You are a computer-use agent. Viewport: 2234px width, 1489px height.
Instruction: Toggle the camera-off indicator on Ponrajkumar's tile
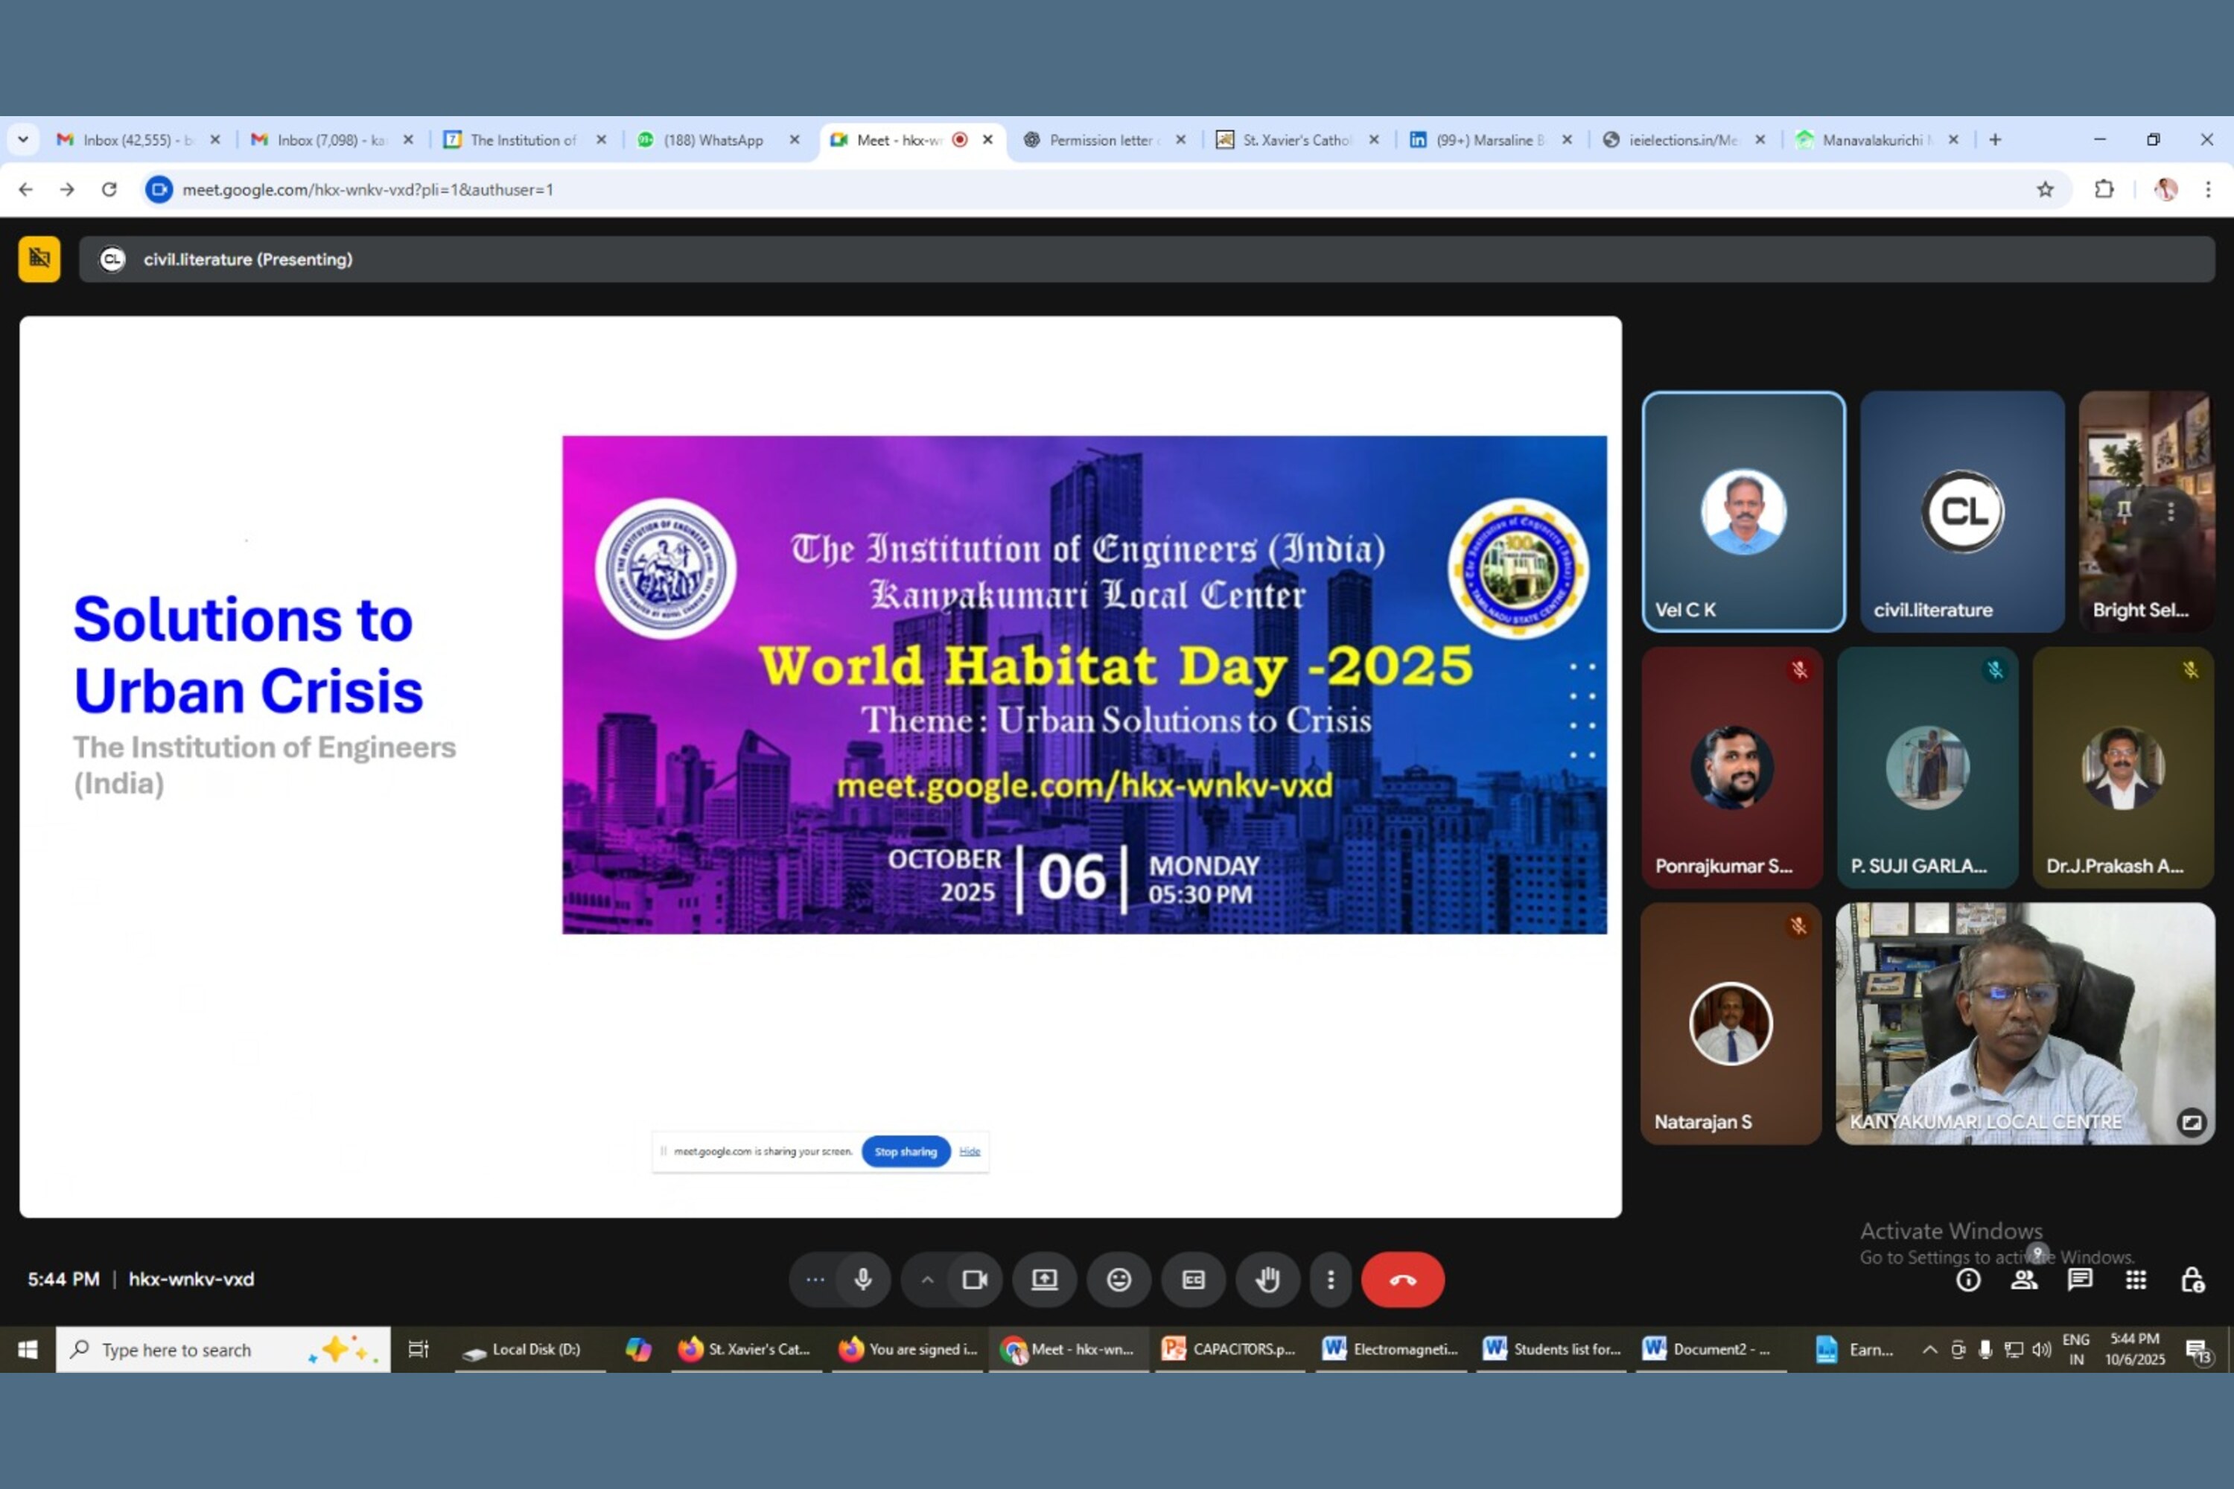(1800, 669)
